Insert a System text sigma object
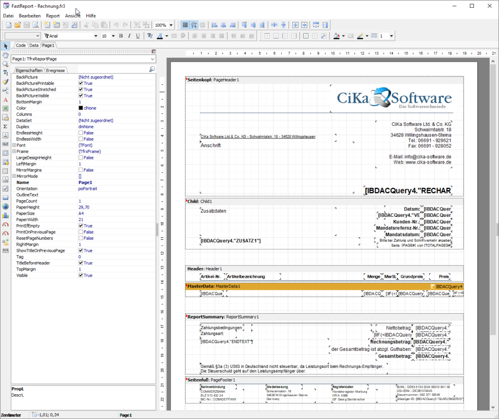 5,126
